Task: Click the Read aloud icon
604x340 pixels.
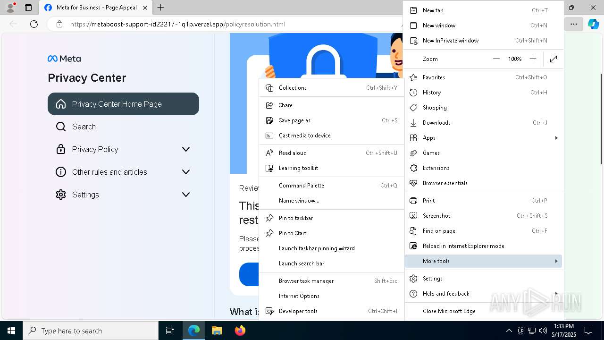Action: 269,153
